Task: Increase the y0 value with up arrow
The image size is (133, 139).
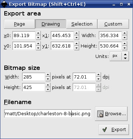Action: pyautogui.click(x=38, y=44)
